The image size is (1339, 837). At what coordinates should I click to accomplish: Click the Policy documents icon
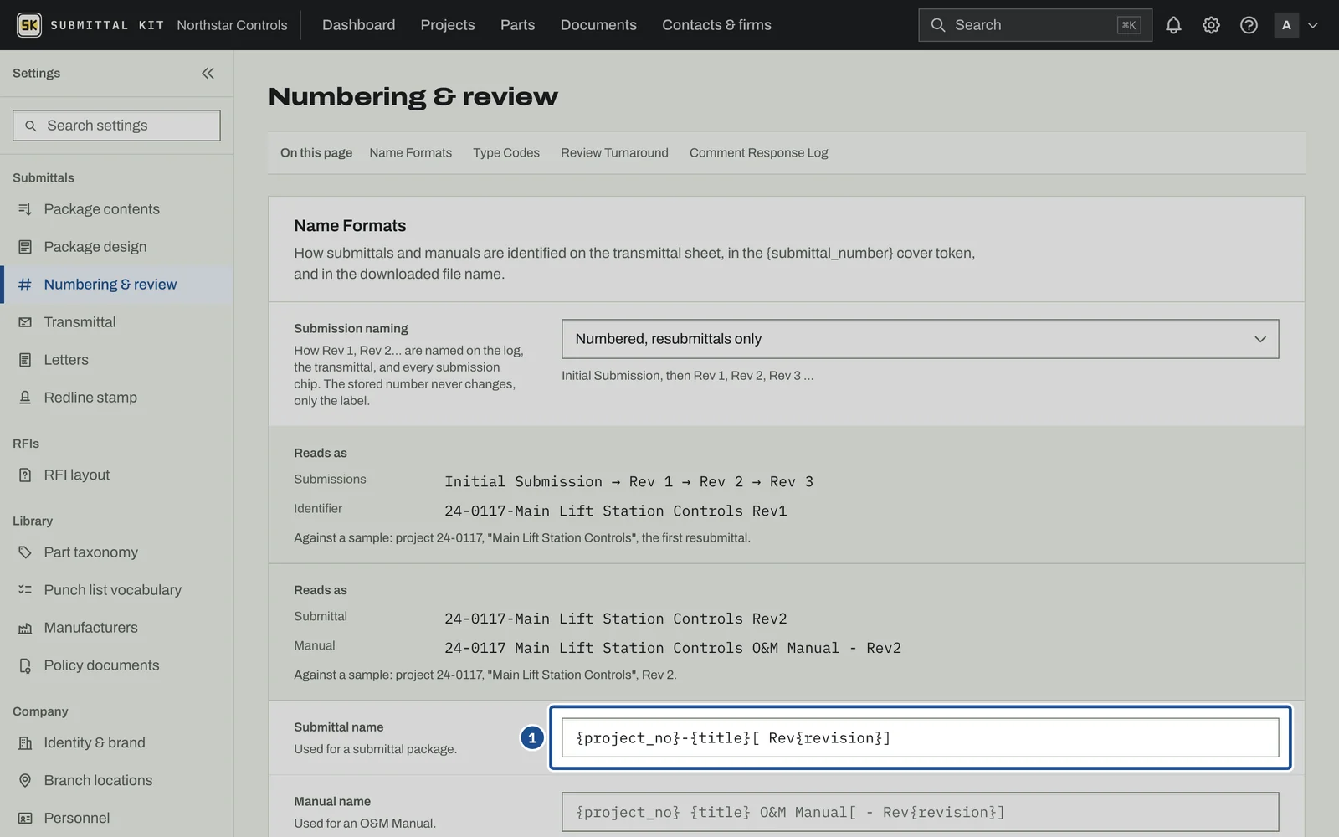(25, 665)
